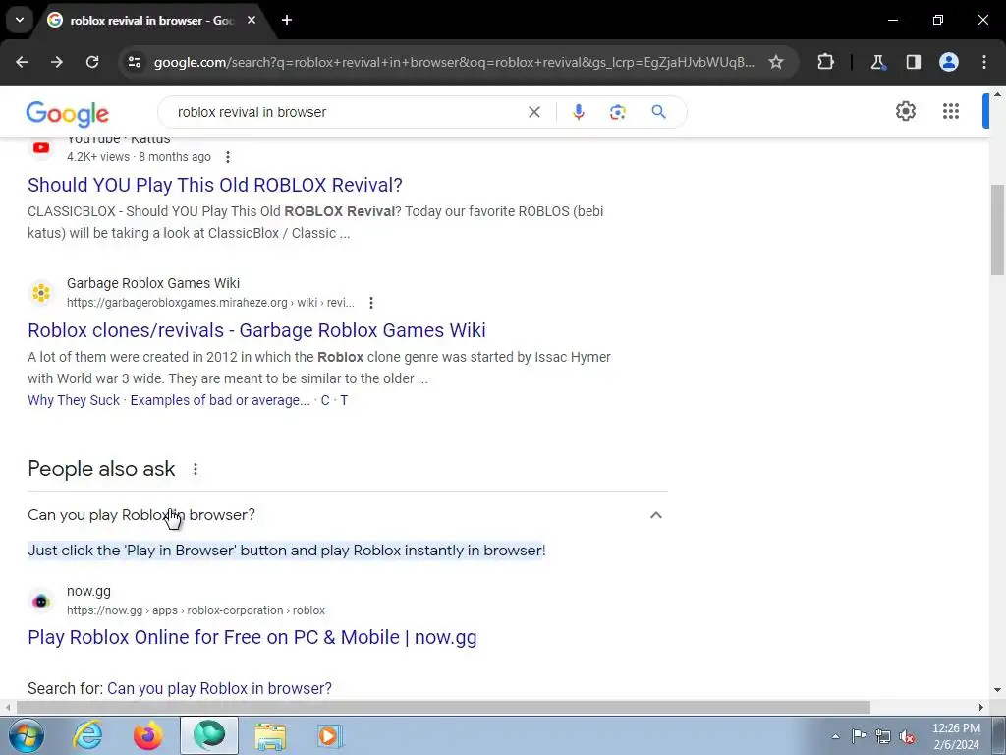Open the Chrome profile avatar
The height and width of the screenshot is (755, 1006).
(x=948, y=62)
